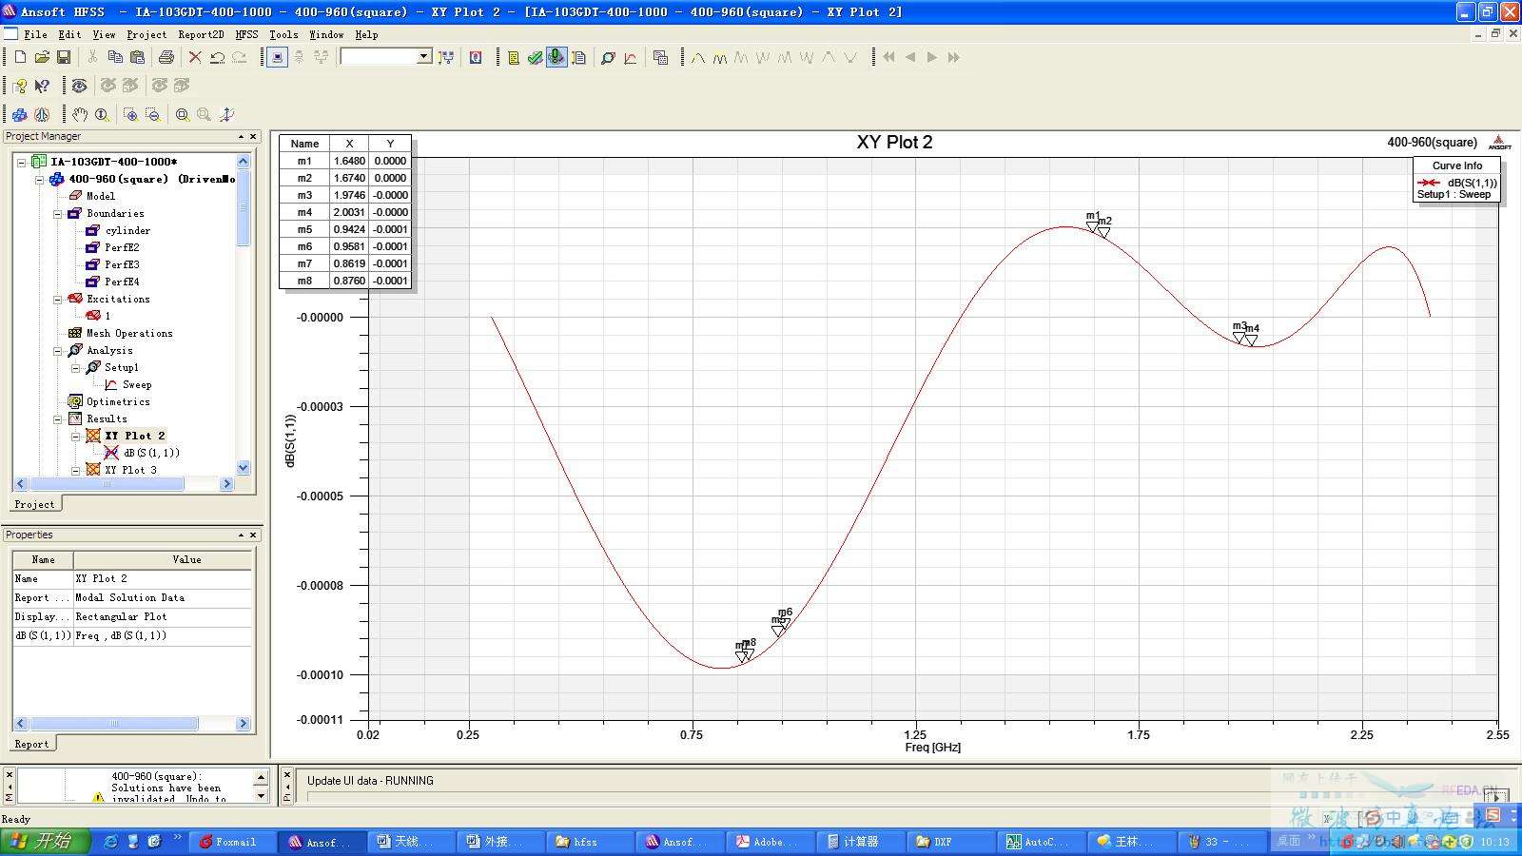Undo the last action via toolbar
Screen dimensions: 1522x856
click(217, 57)
